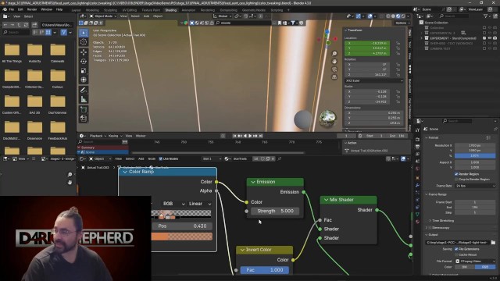Viewport: 500px width, 281px height.
Task: Open the Frame Rate dropdown
Action: click(475, 186)
